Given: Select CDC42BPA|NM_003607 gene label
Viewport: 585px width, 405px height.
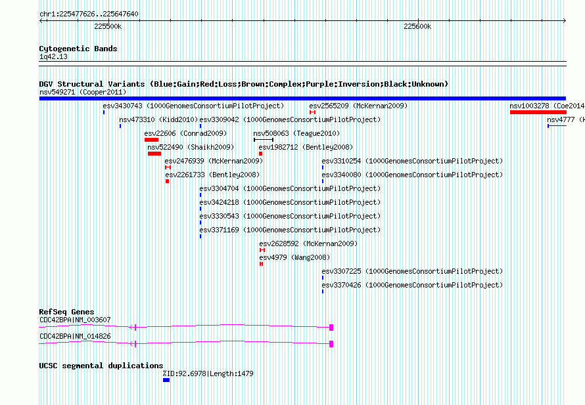Looking at the screenshot, I should pyautogui.click(x=75, y=320).
